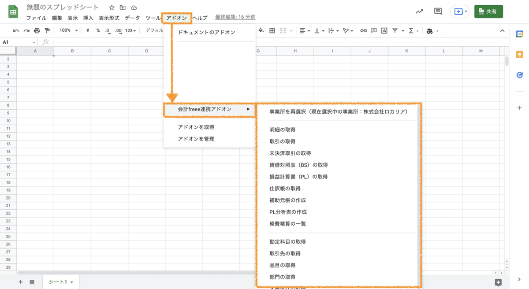Open the name box A1 dropdown
Screen dimensions: 529x289
(34, 42)
